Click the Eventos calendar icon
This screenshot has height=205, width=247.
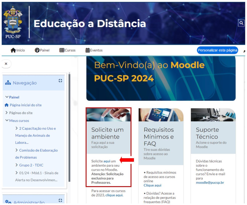click(x=88, y=50)
